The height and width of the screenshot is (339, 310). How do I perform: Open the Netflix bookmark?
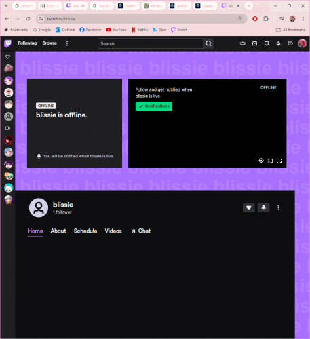click(140, 30)
